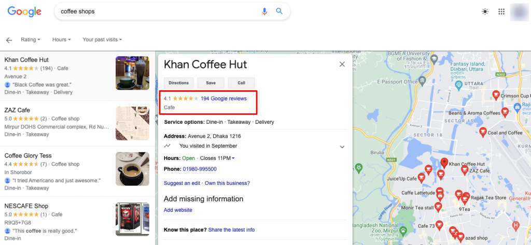Click the Khan Coffee Hut "Black Coffee was great." review
The width and height of the screenshot is (531, 245).
tap(42, 84)
